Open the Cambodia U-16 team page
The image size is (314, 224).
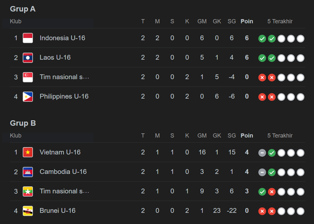point(63,172)
